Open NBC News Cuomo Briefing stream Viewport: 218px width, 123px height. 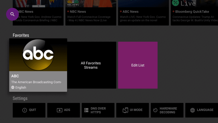point(38,13)
